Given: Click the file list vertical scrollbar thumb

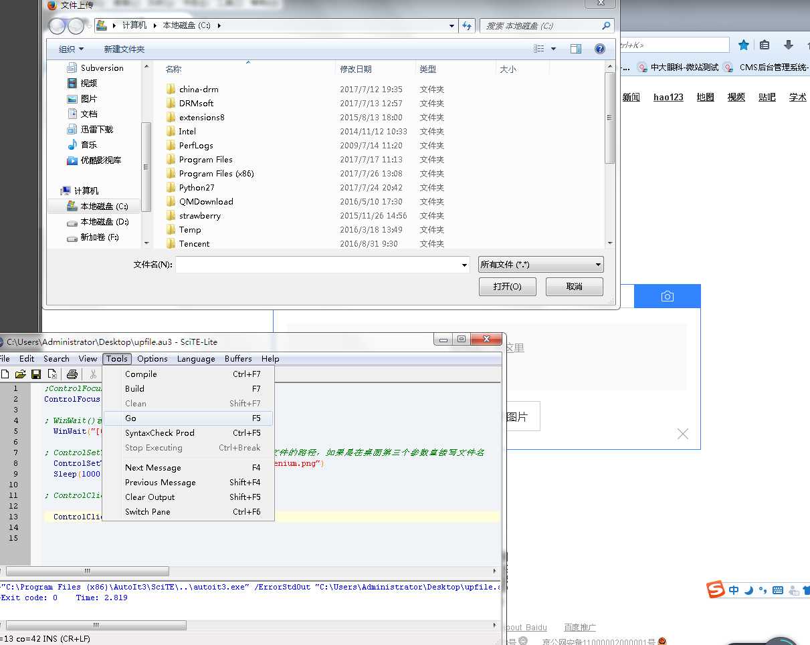Looking at the screenshot, I should click(609, 118).
